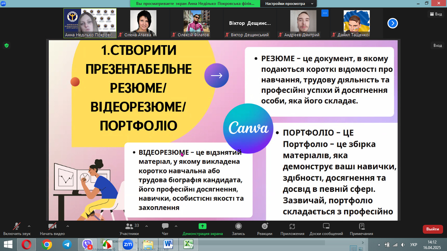Open Приложения apps panel
Image resolution: width=447 pixels, height=251 pixels.
(292, 229)
